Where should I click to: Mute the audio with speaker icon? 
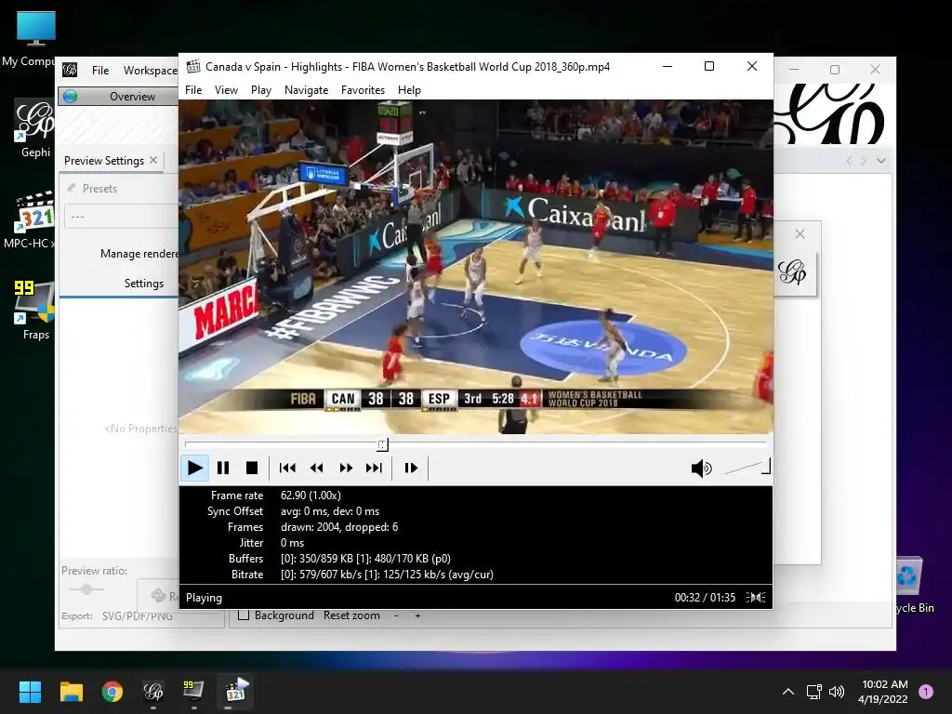coord(701,469)
